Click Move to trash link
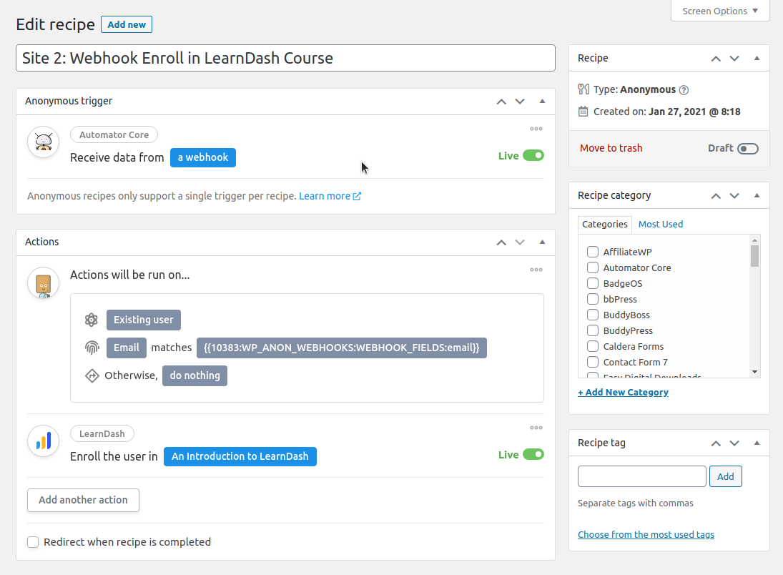Screen dimensions: 783x575 [611, 148]
